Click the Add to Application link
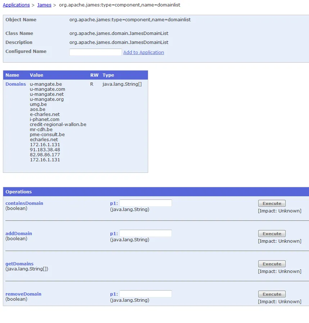 coord(144,52)
